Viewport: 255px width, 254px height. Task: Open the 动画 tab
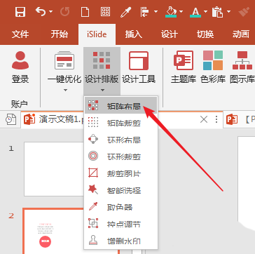click(x=241, y=34)
